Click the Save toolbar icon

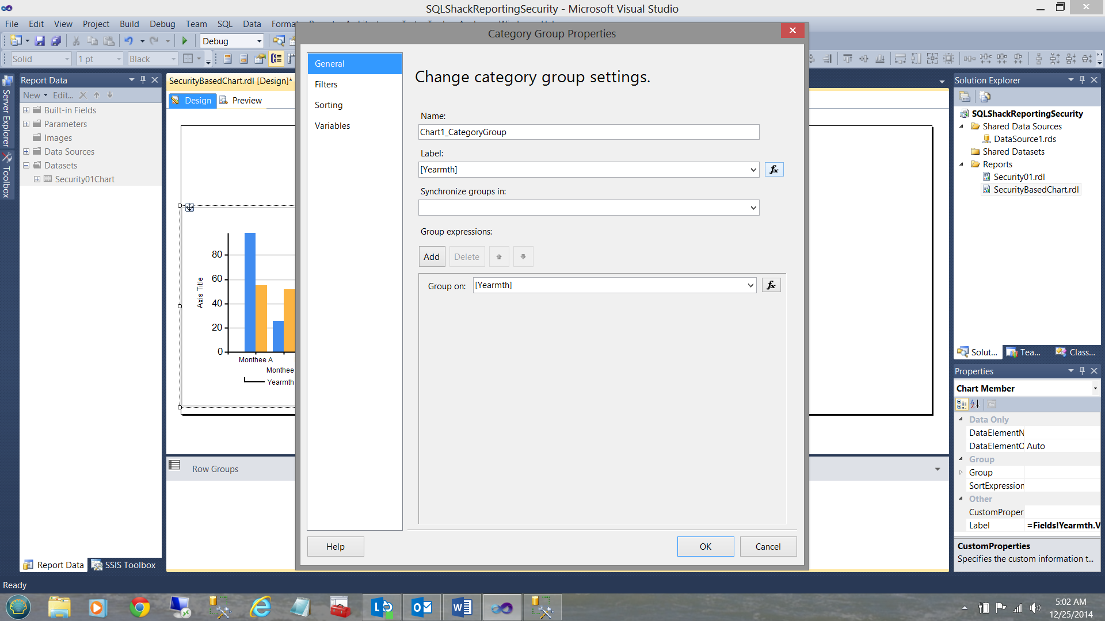(40, 41)
